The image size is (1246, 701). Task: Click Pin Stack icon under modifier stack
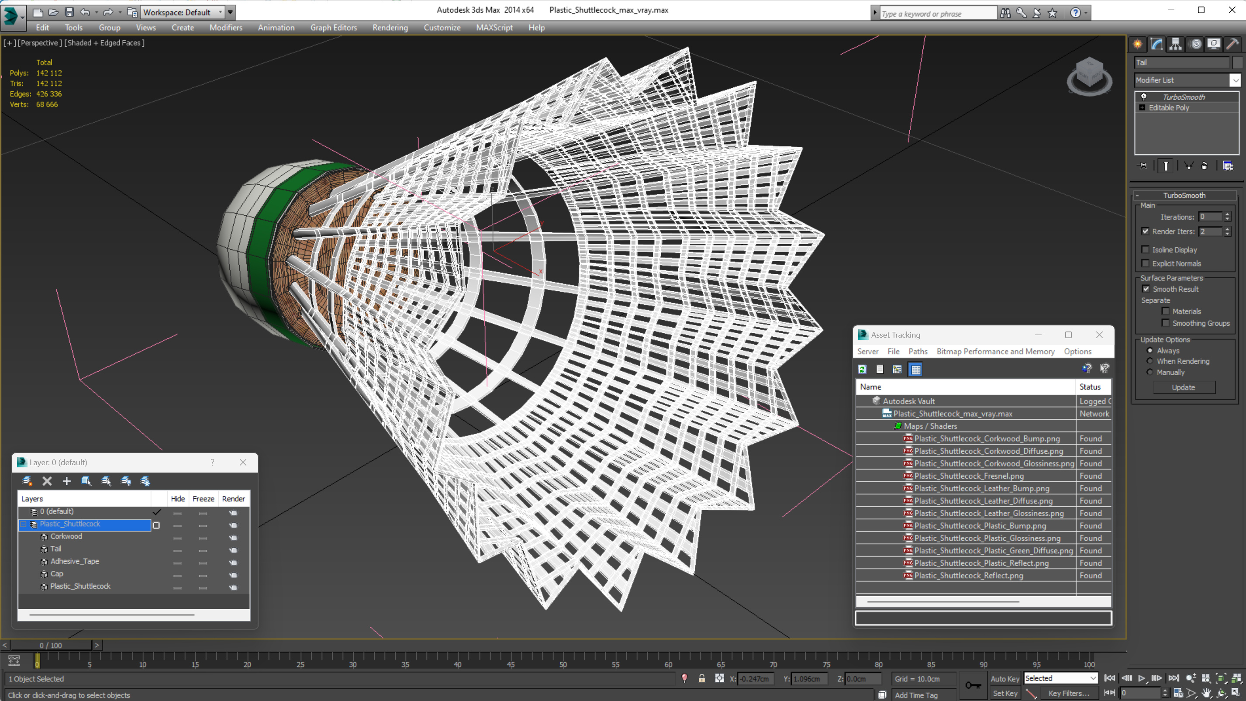[1142, 166]
